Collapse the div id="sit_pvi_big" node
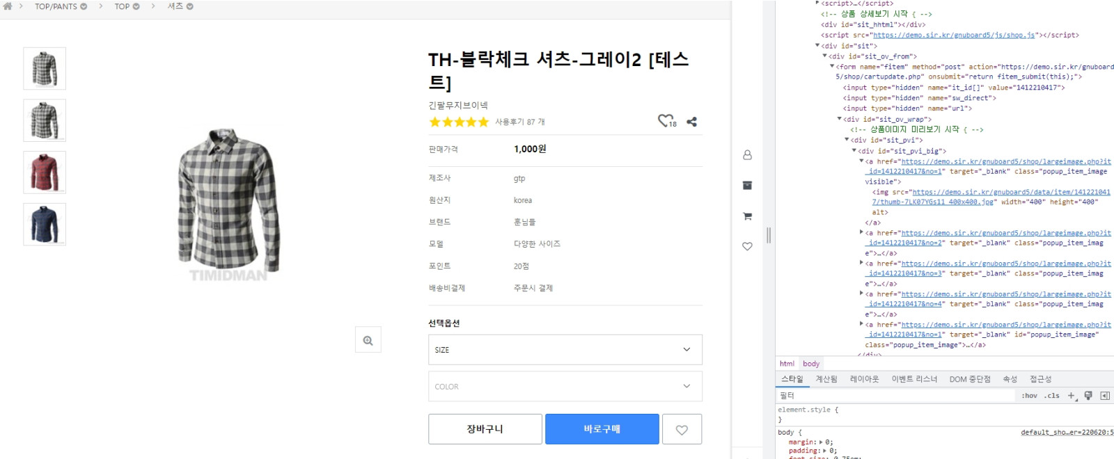This screenshot has height=459, width=1114. 854,150
